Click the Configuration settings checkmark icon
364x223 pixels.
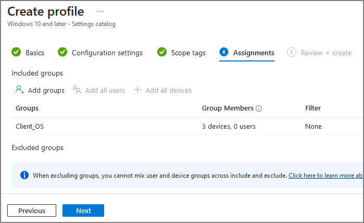pyautogui.click(x=62, y=52)
